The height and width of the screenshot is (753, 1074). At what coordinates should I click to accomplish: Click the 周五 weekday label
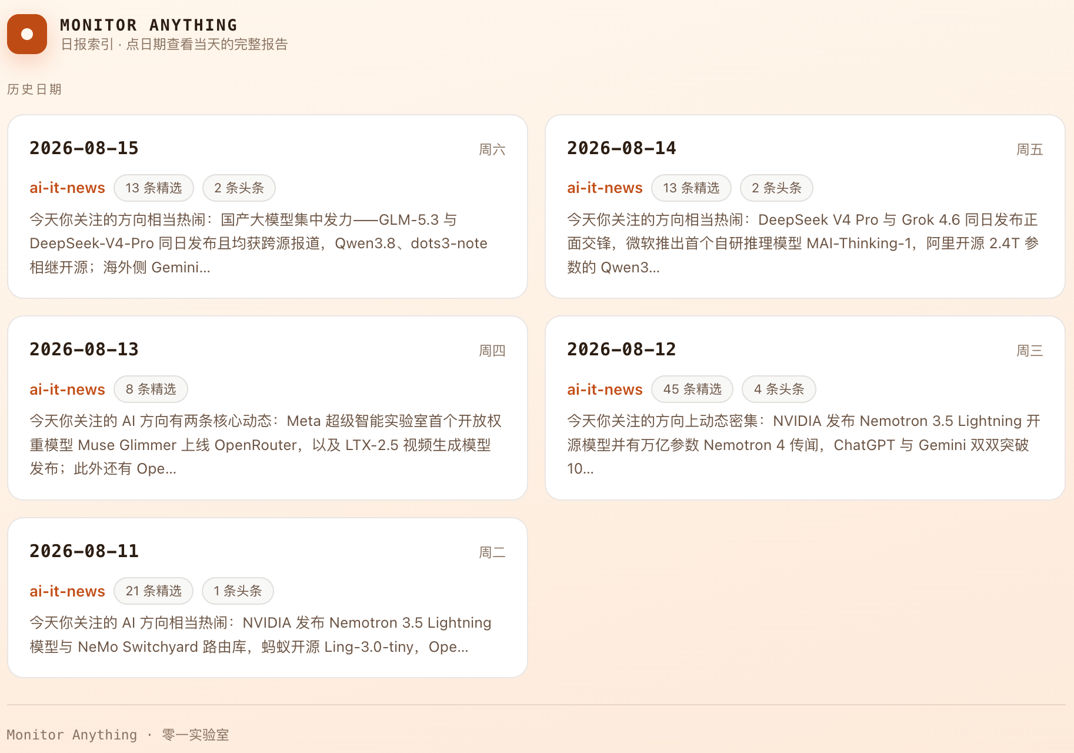point(1030,149)
